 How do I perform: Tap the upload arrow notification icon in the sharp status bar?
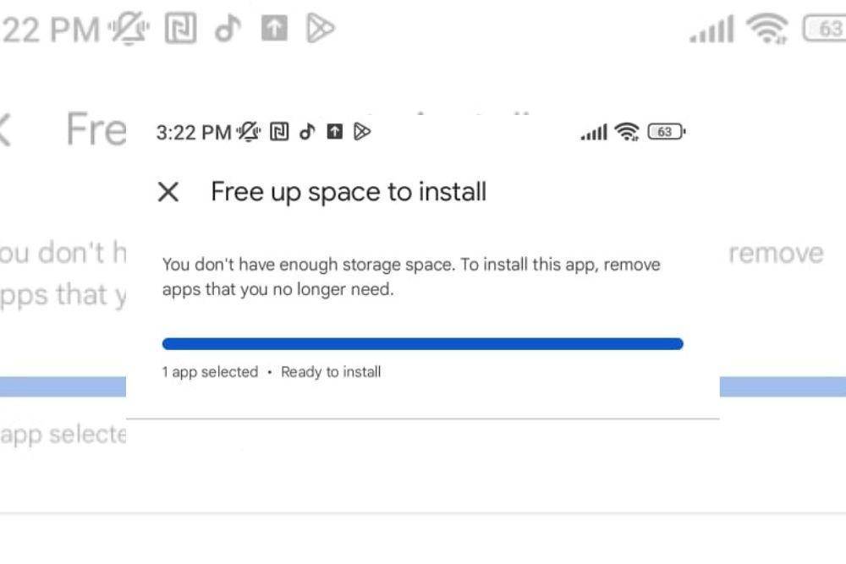click(335, 132)
